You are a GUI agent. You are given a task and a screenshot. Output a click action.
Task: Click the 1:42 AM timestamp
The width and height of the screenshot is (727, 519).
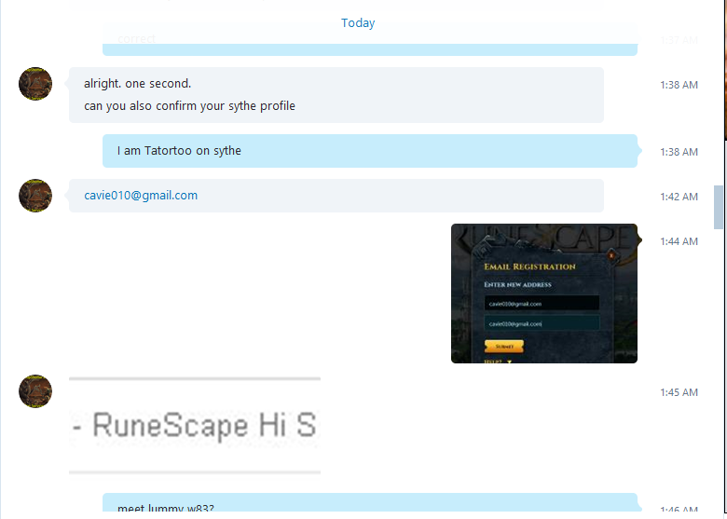(x=679, y=197)
